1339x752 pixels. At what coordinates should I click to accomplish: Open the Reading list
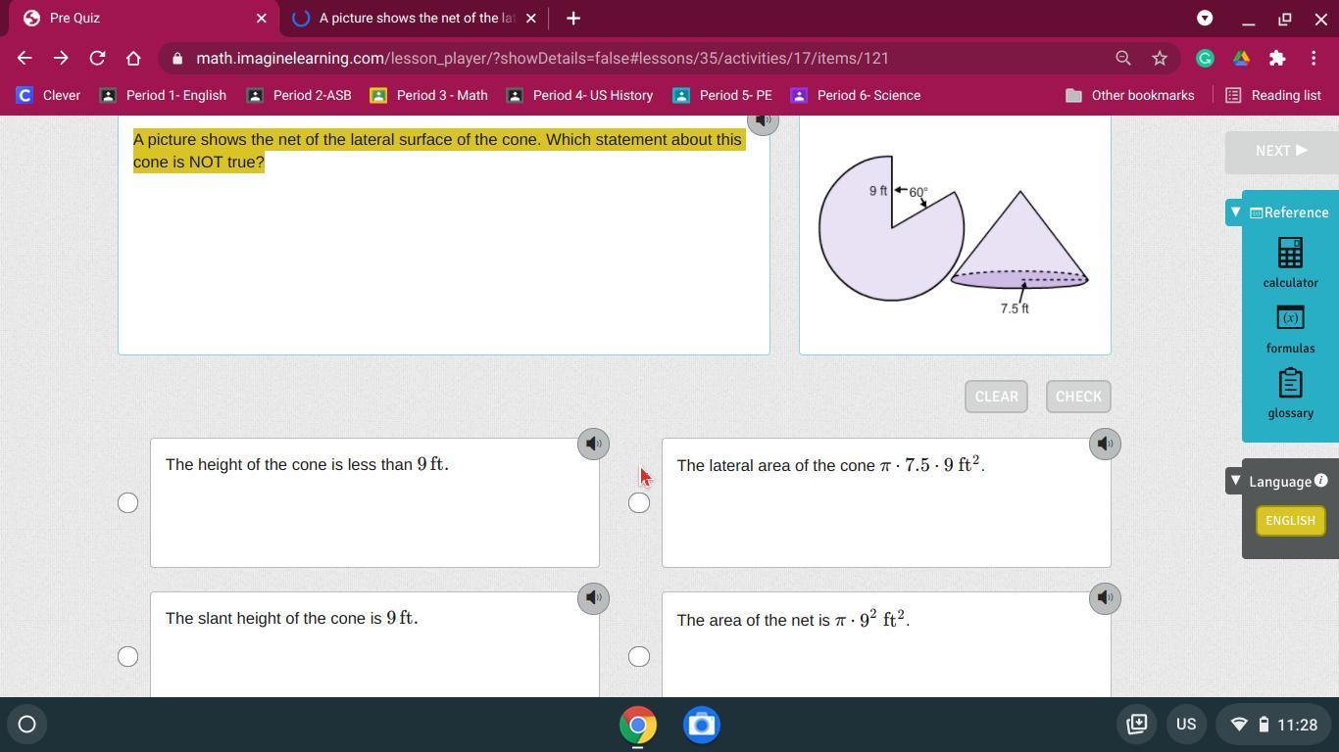[x=1273, y=95]
